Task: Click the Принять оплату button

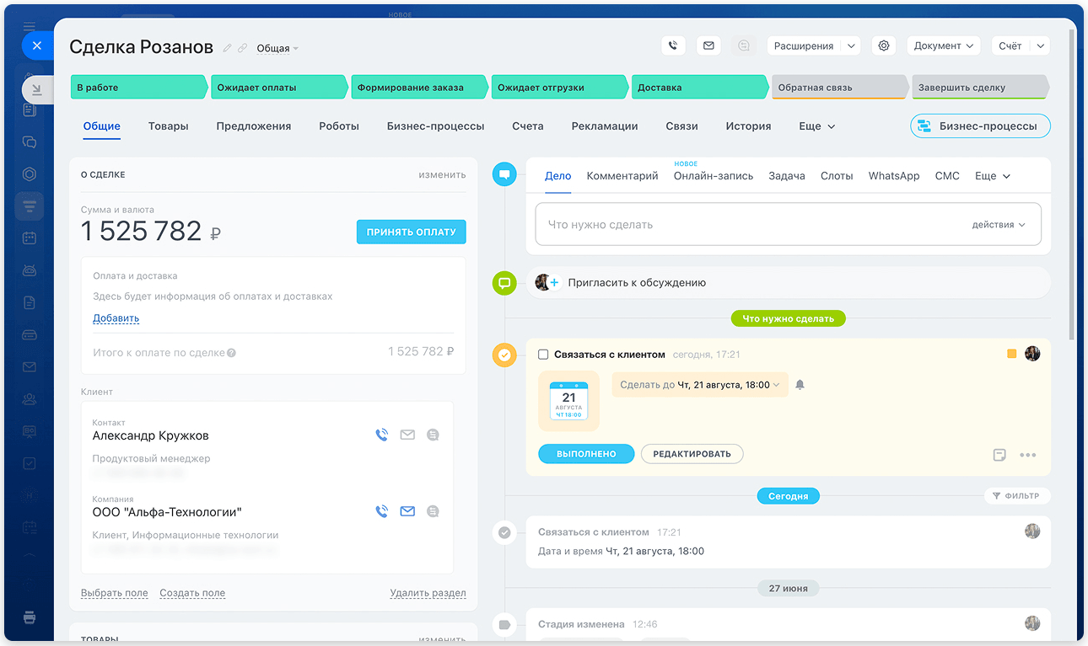Action: (411, 231)
